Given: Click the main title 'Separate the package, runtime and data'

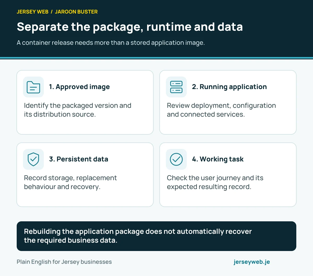Looking at the screenshot, I should pos(130,27).
